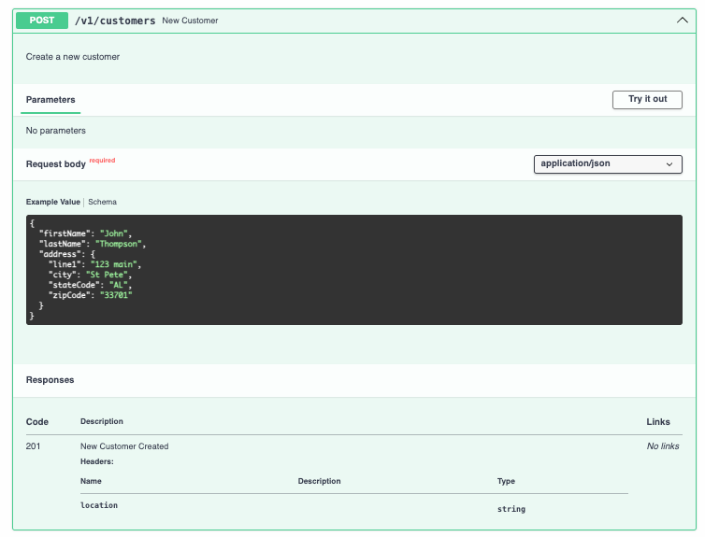Open the application/json content type dropdown
The width and height of the screenshot is (705, 537).
click(607, 163)
